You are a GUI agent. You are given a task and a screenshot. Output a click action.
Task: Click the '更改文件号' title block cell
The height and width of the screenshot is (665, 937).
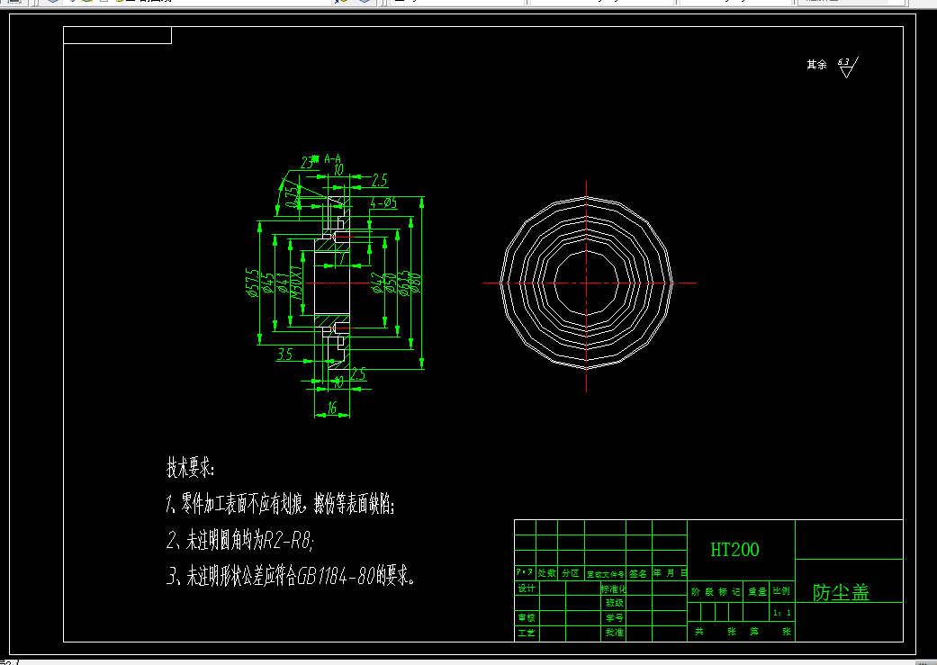(606, 574)
